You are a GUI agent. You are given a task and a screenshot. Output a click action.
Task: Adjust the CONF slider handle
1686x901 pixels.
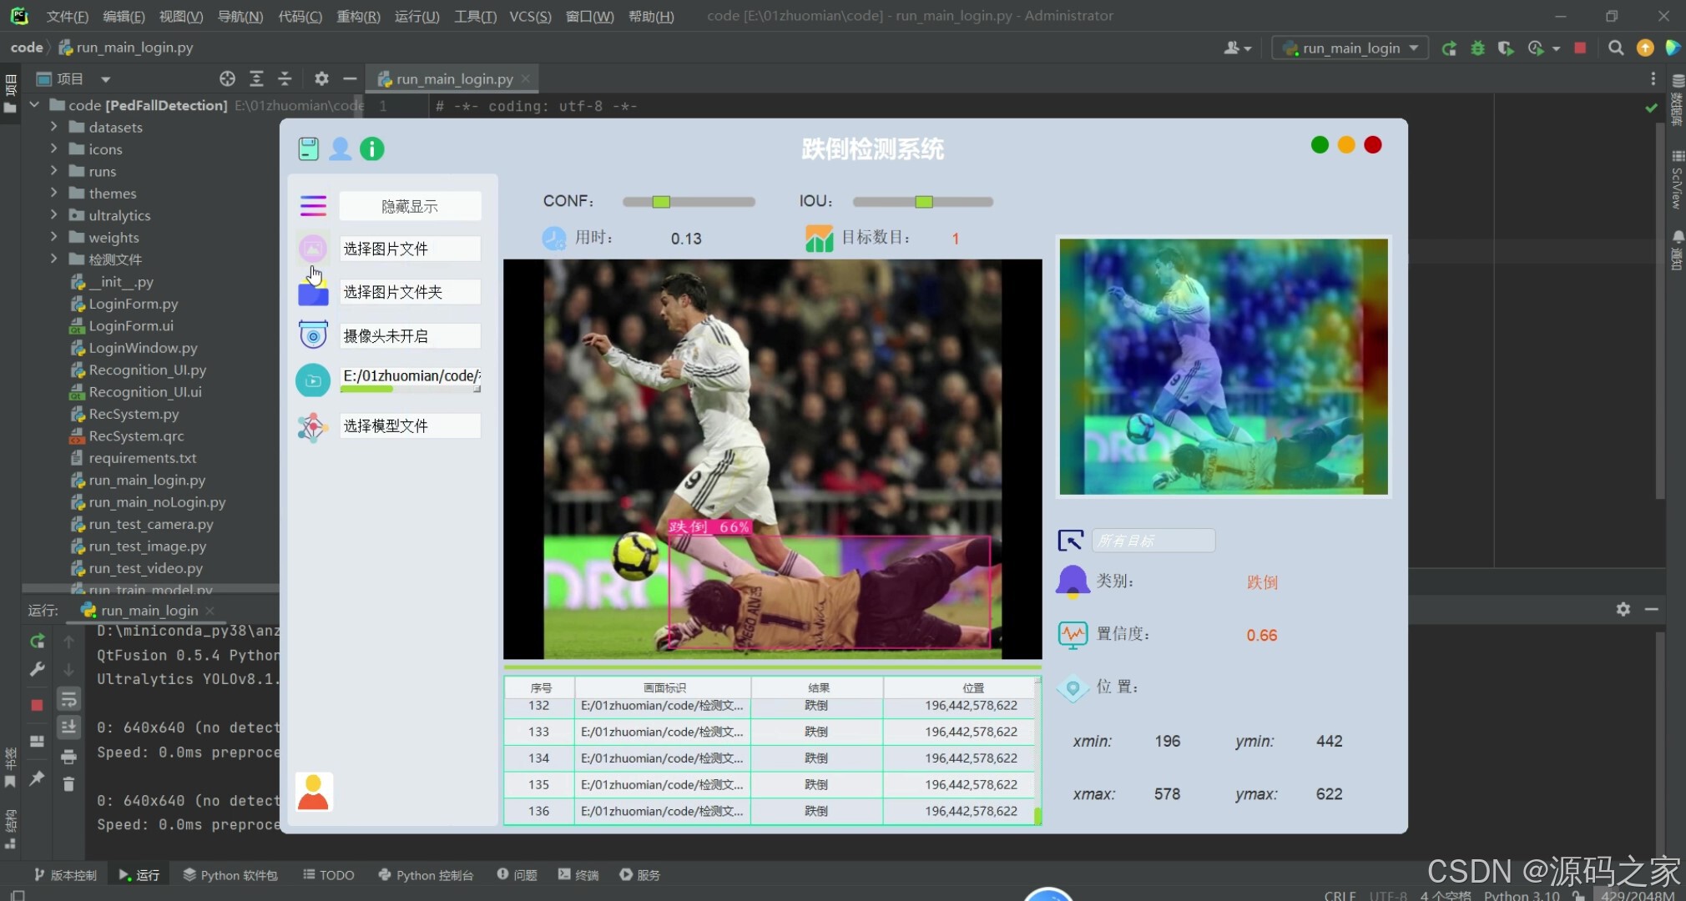click(661, 202)
